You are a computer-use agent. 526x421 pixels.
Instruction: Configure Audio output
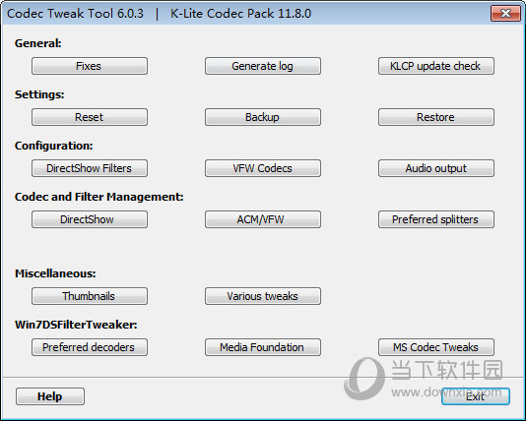pyautogui.click(x=436, y=168)
